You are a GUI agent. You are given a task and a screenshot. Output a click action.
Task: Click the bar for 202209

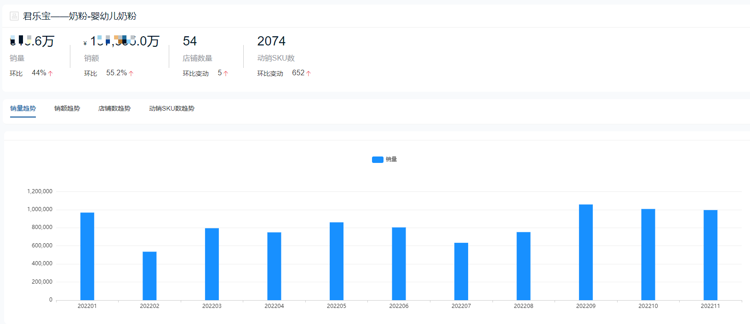click(x=585, y=252)
